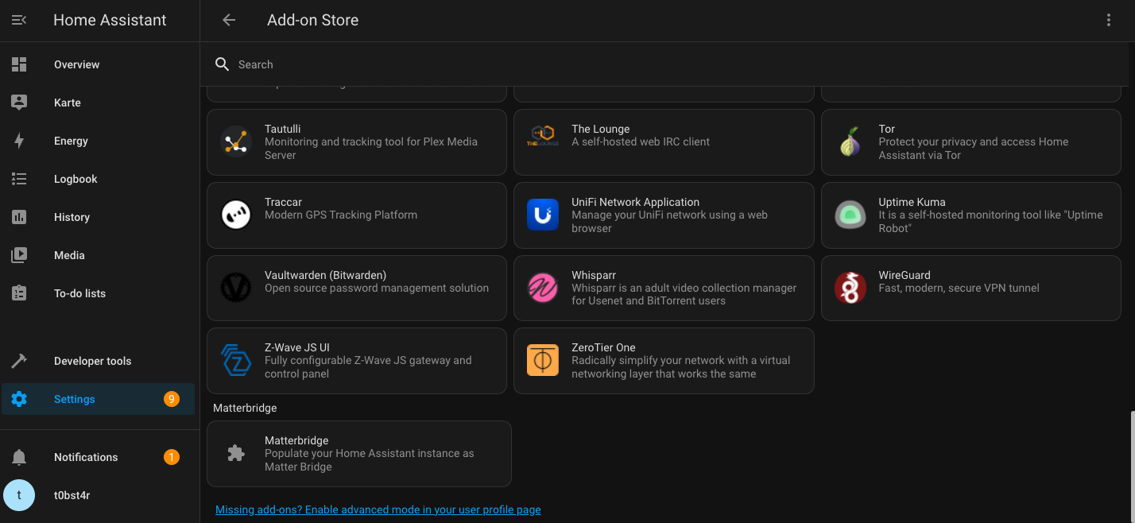Click the ZeroTier One logo
Image resolution: width=1135 pixels, height=523 pixels.
pos(543,360)
